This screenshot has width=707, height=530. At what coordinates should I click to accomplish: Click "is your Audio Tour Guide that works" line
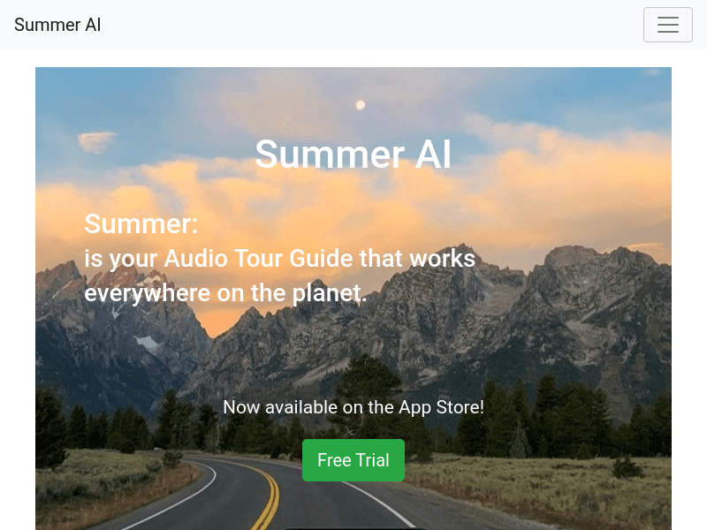tap(279, 258)
